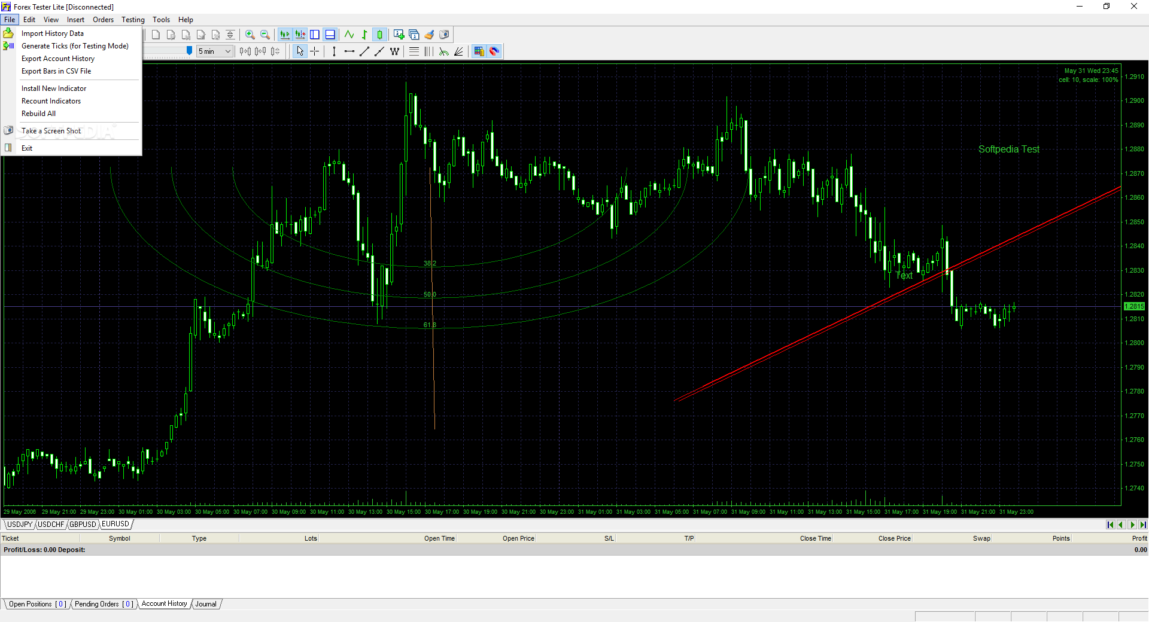Click the step back one bar icon
1149x622 pixels.
[x=245, y=51]
